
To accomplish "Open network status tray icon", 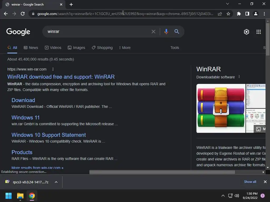I will tap(230, 196).
